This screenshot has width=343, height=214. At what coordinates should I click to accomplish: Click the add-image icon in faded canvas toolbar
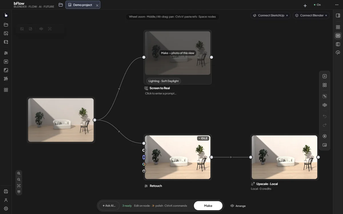point(22,29)
